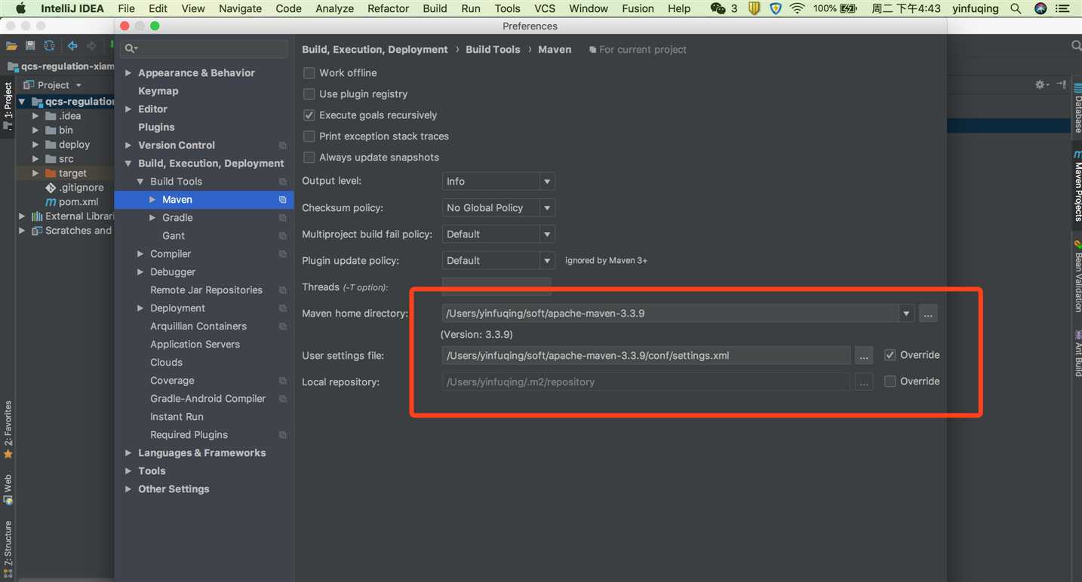Open the 2: Favorites tool window strip
1082x582 pixels.
click(8, 430)
